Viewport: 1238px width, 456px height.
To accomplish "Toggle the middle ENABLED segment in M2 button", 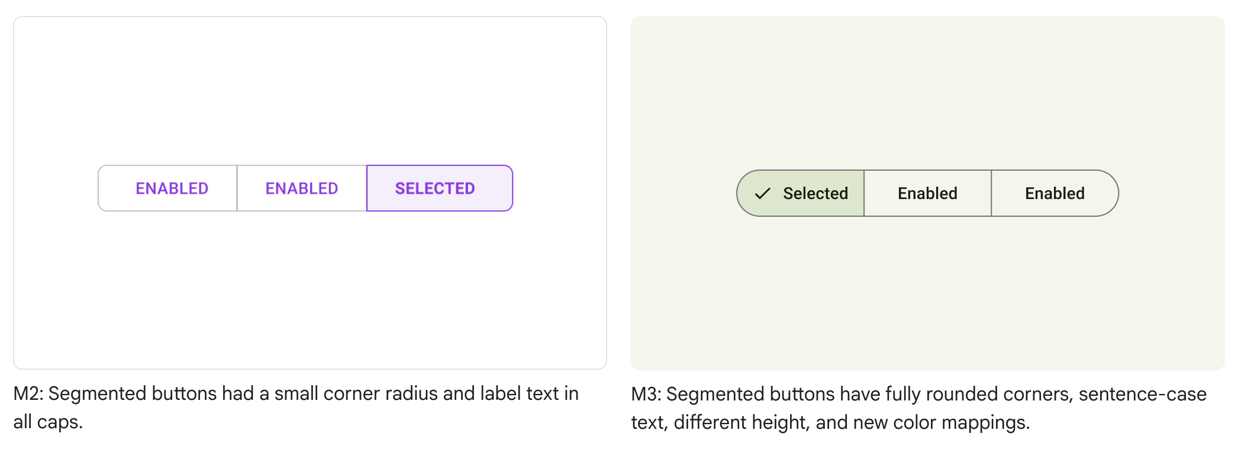I will coord(302,188).
